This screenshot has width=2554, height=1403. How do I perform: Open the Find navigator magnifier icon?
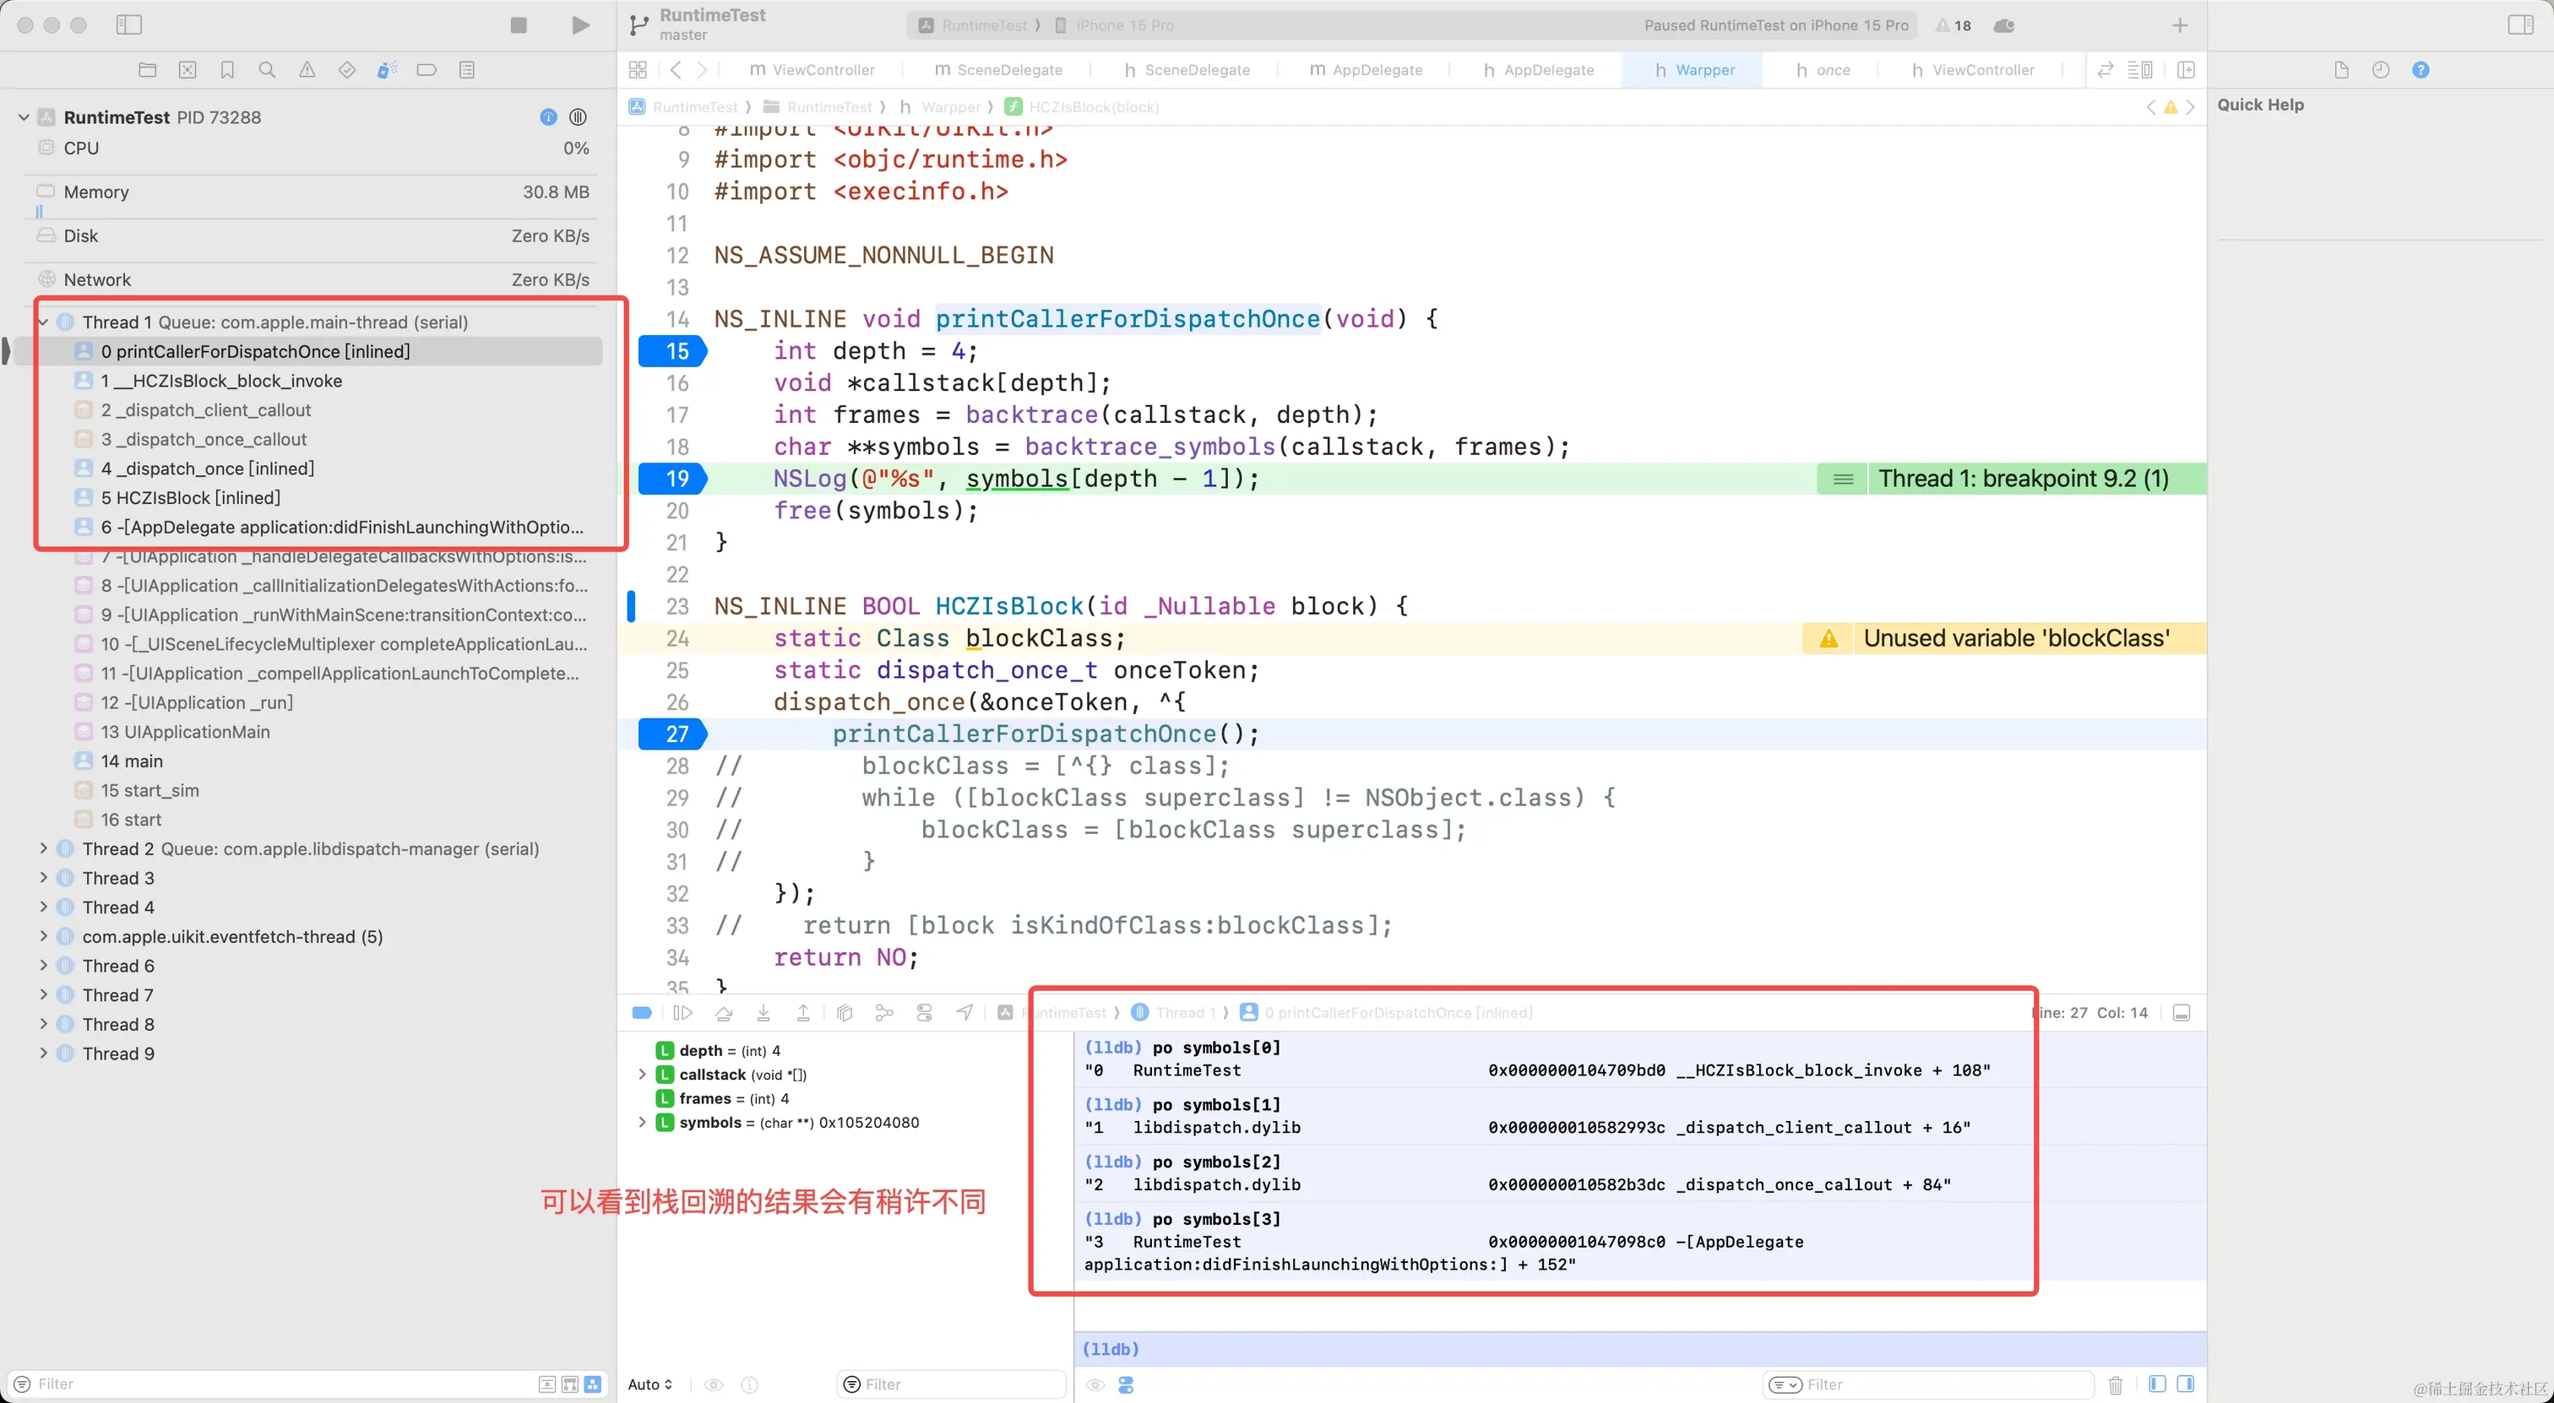[x=267, y=69]
